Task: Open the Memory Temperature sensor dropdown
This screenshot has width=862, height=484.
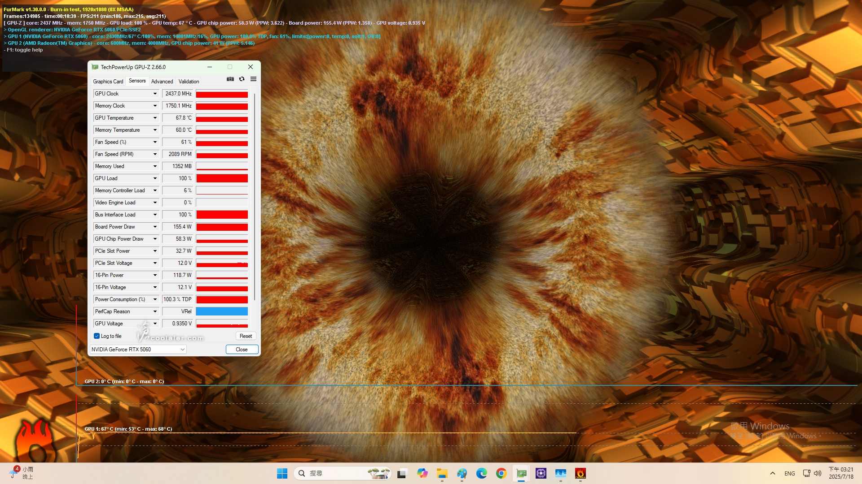Action: click(155, 130)
